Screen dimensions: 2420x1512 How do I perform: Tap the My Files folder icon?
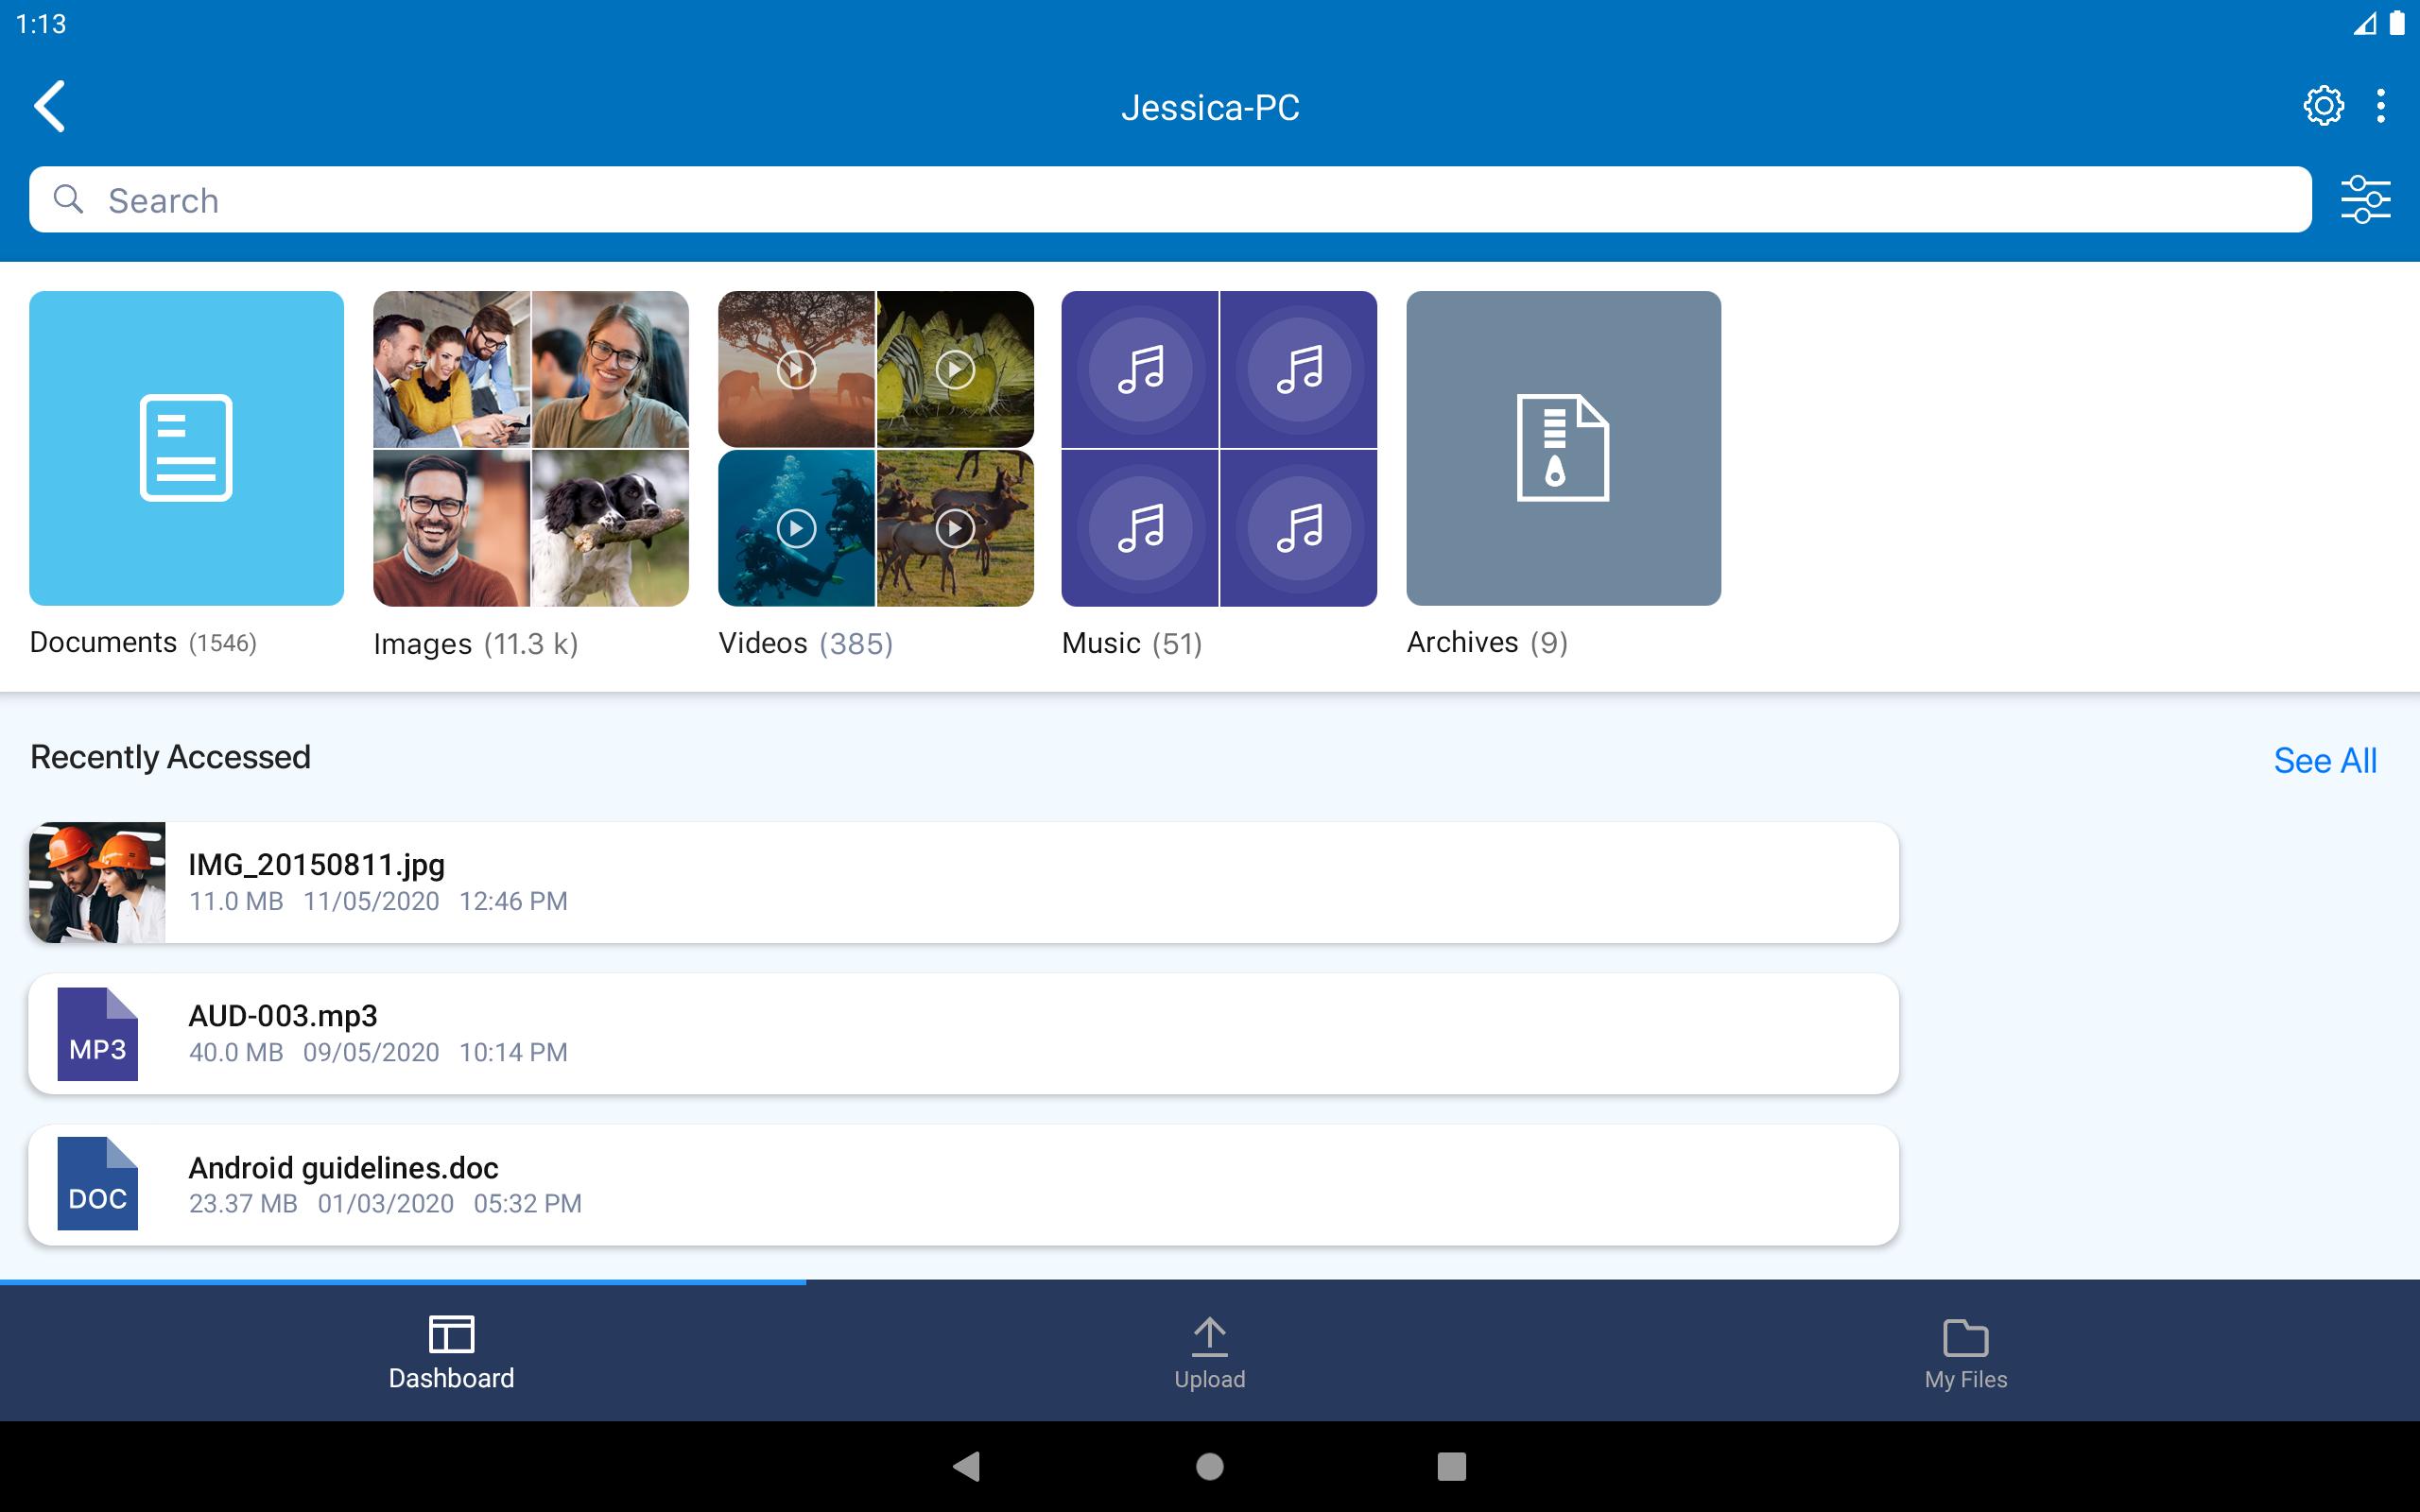coord(1965,1337)
